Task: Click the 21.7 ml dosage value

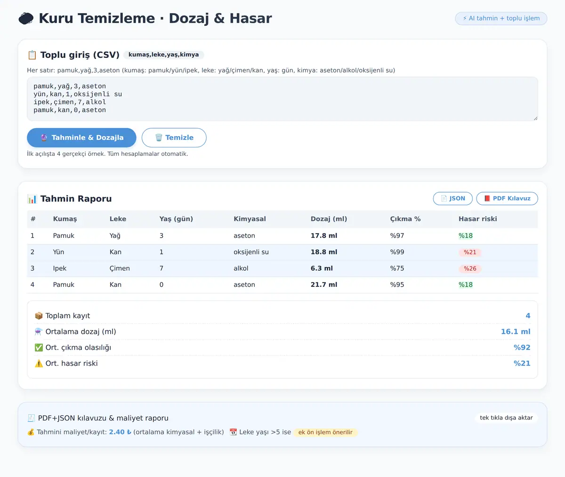Action: [324, 285]
